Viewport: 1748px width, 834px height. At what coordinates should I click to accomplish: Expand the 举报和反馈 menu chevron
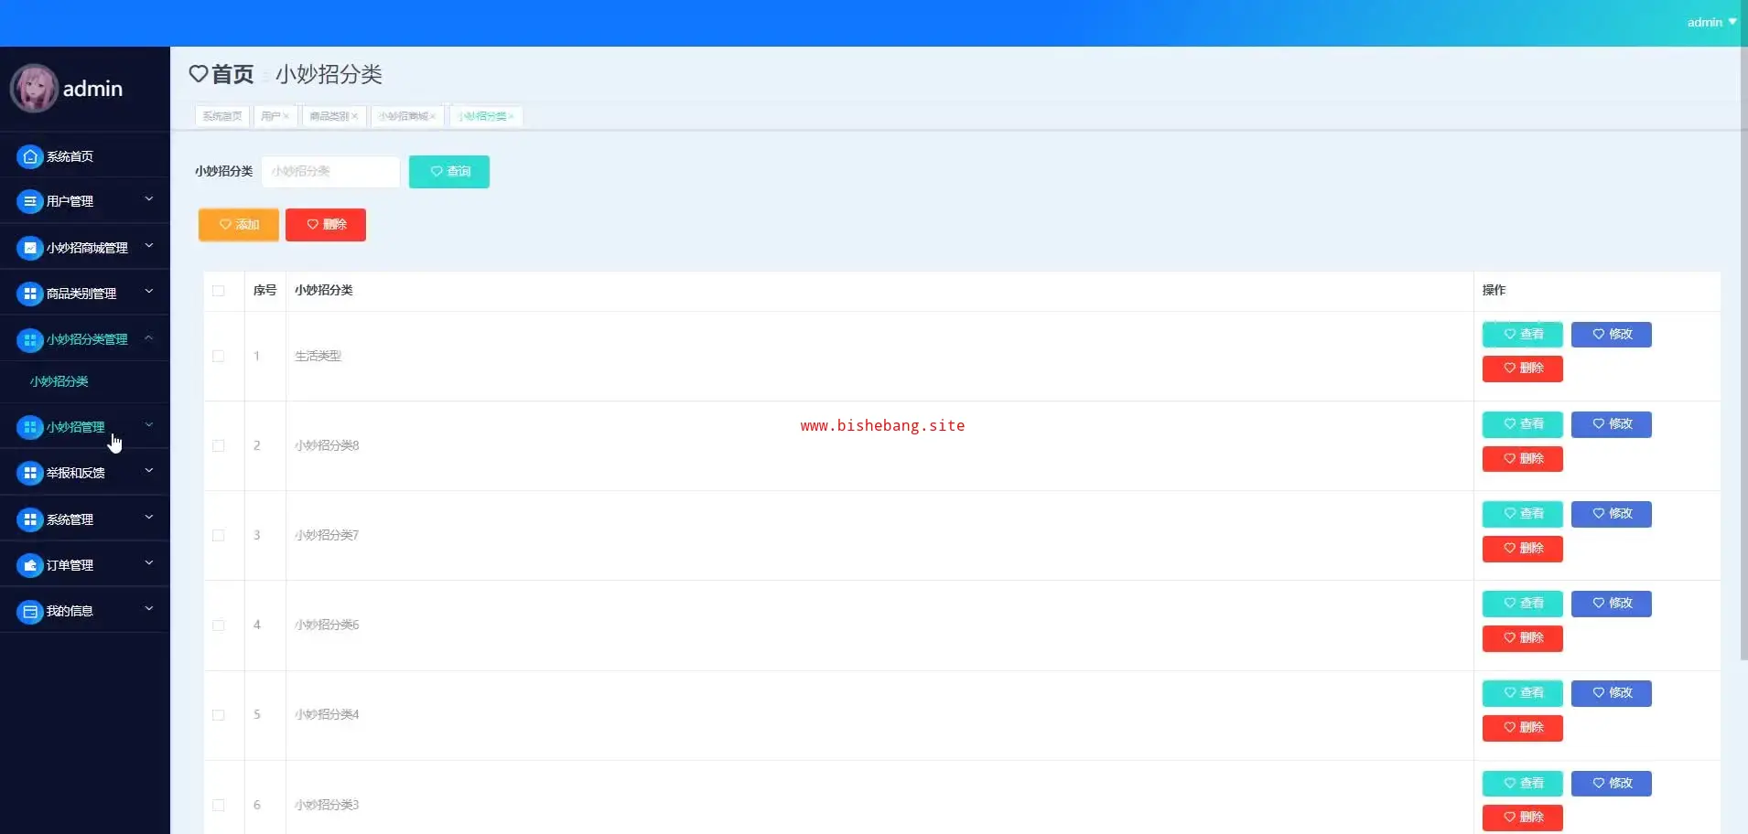click(149, 471)
